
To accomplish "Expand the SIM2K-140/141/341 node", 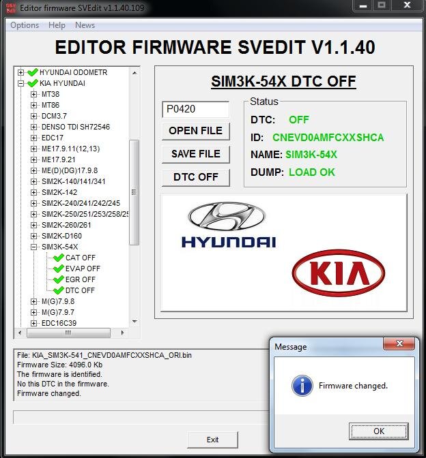I will click(33, 181).
